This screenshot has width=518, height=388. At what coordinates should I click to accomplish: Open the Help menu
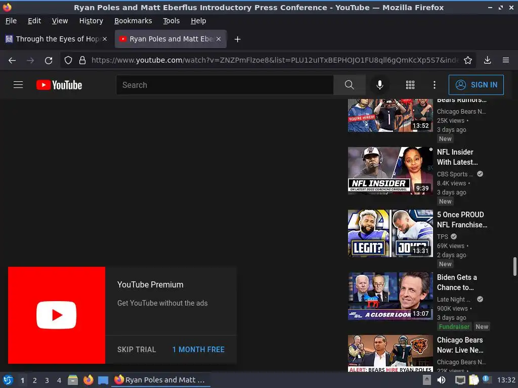(198, 21)
